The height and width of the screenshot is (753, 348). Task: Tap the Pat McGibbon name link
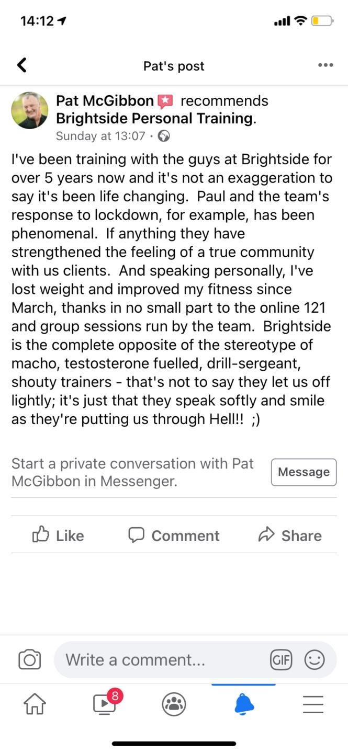(x=105, y=100)
